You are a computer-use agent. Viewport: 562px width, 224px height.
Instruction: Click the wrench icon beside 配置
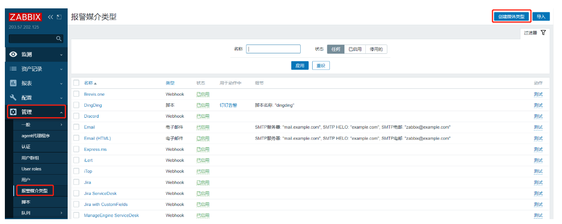(x=13, y=97)
